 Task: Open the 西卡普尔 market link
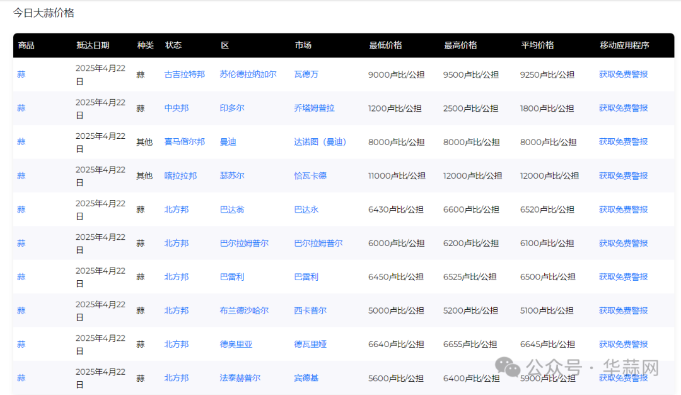point(310,310)
